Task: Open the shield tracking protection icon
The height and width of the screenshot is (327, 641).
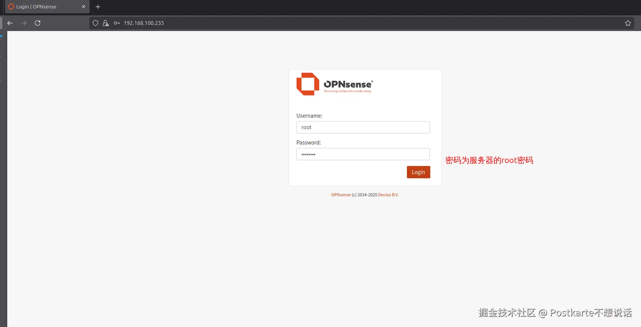Action: tap(95, 23)
